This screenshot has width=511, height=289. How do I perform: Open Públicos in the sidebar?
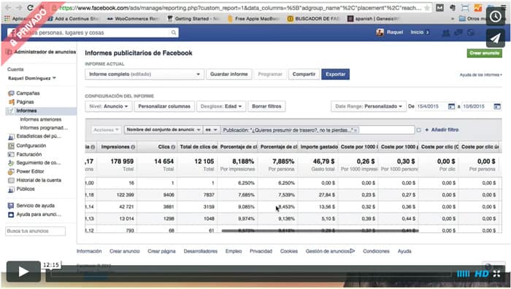point(26,189)
